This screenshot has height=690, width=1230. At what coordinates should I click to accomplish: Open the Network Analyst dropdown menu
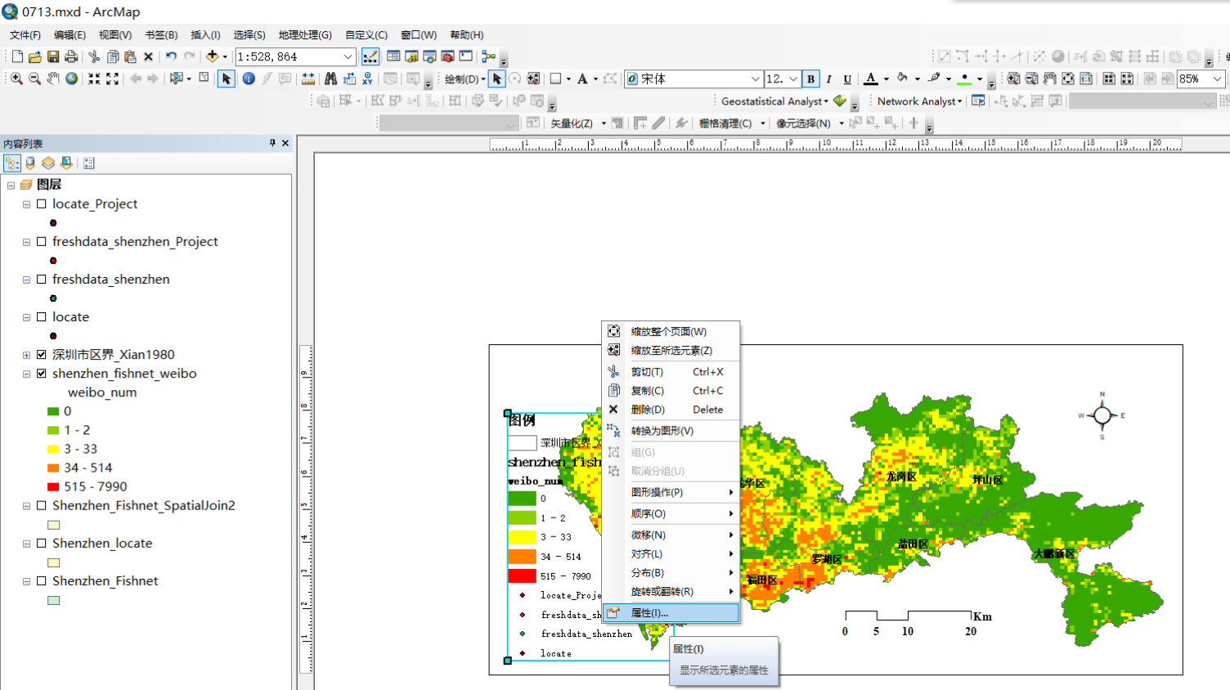(919, 101)
